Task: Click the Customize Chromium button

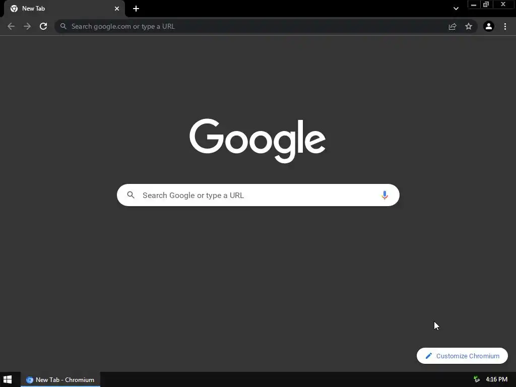Action: coord(462,356)
